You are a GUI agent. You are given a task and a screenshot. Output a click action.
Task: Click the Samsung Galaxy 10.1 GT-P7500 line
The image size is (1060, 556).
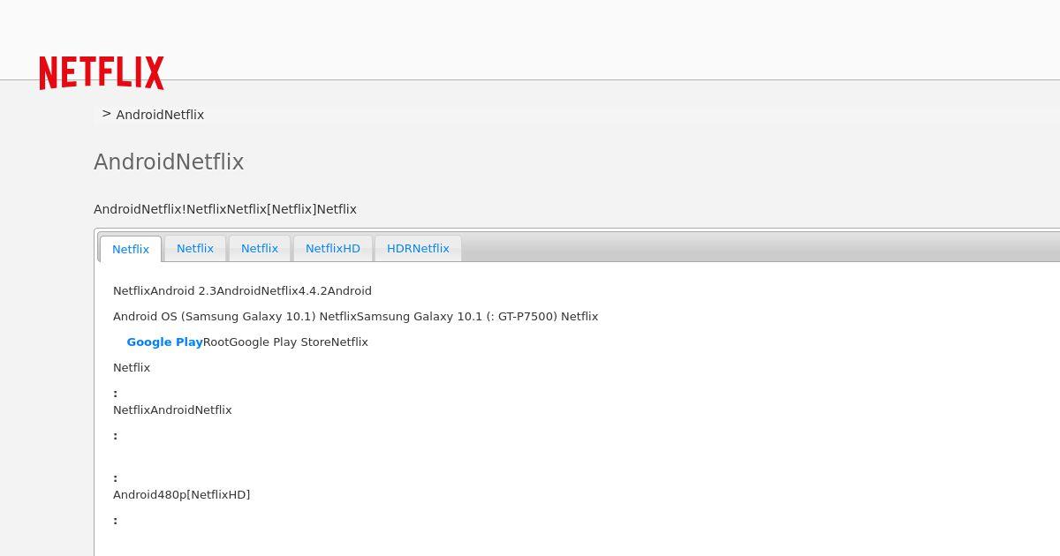[x=355, y=316]
